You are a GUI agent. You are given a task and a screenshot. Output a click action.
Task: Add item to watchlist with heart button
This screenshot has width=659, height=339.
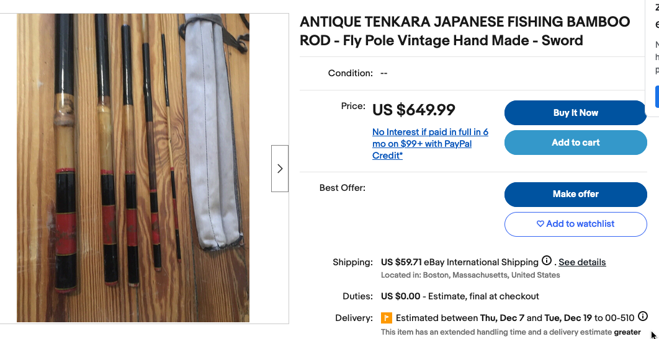(x=575, y=224)
